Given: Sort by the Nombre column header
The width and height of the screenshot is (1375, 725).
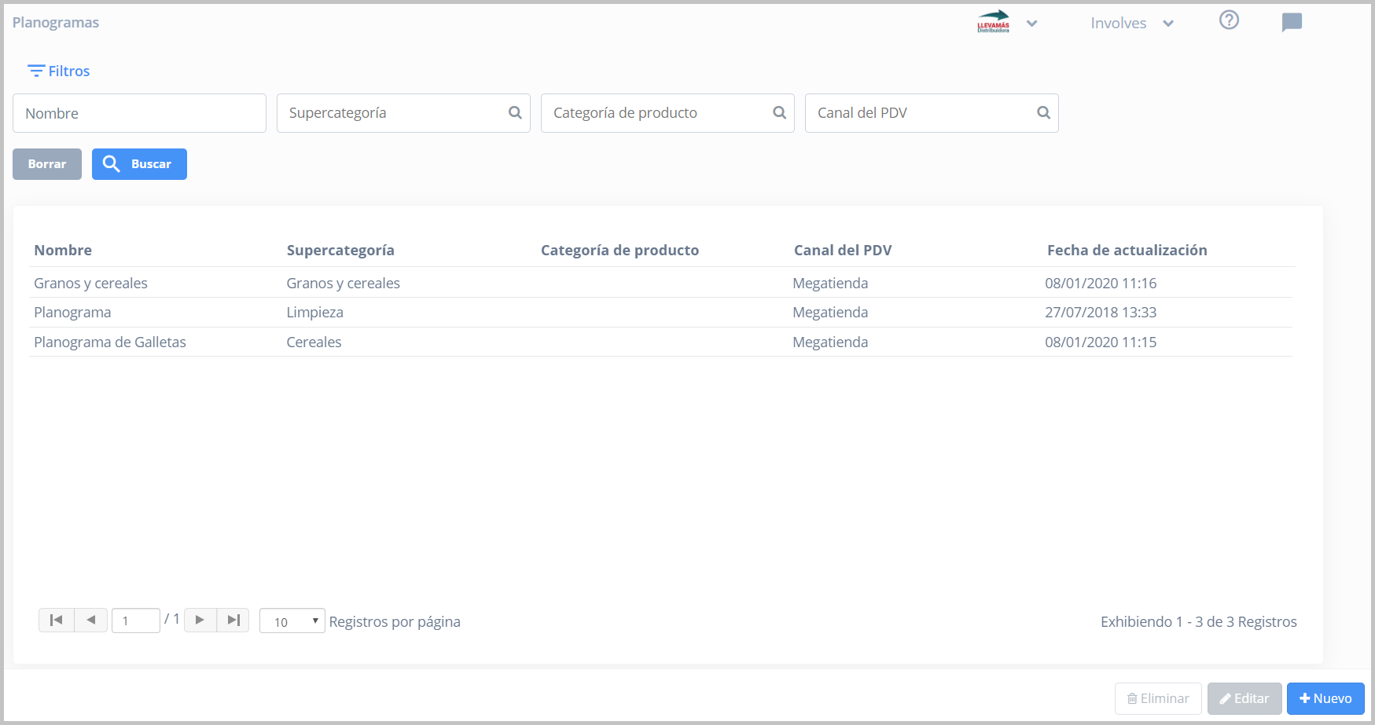Looking at the screenshot, I should tap(63, 251).
